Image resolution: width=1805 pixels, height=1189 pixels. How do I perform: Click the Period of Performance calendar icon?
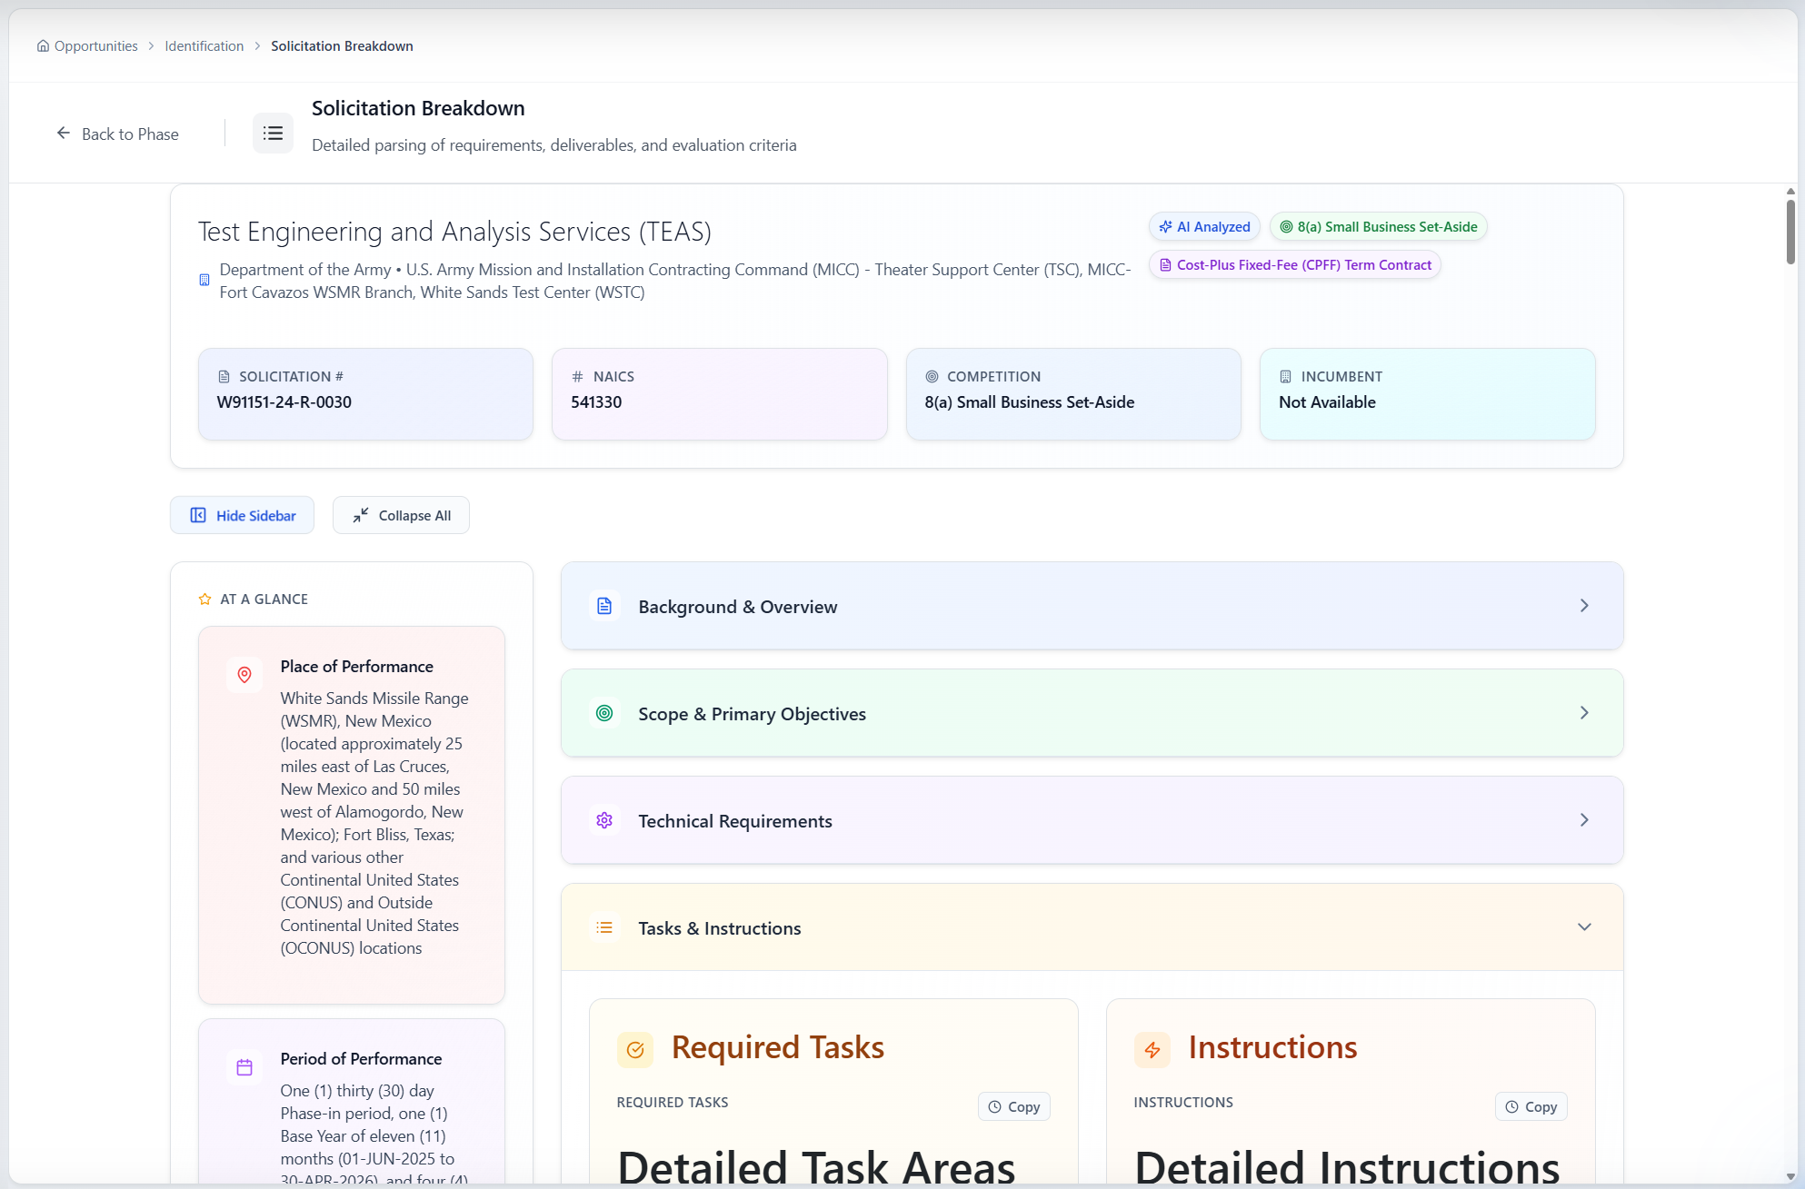point(244,1067)
